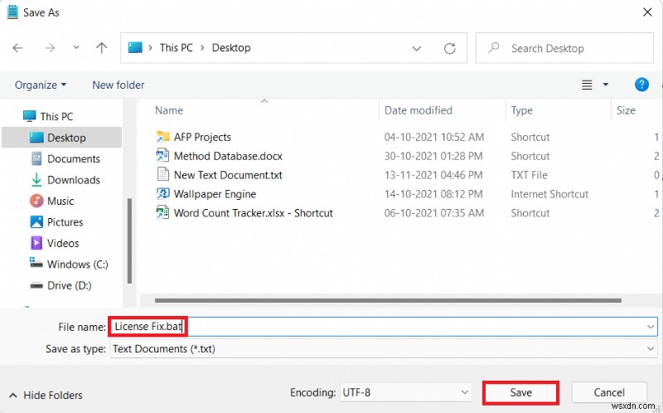Save the License Fix.bat file

(520, 393)
